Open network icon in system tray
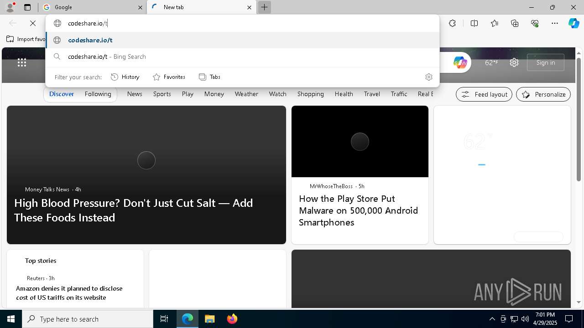 [514, 319]
